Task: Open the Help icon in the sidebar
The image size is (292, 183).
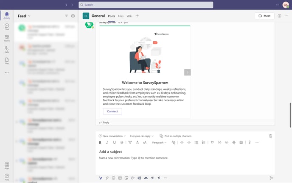Action: coord(7,177)
